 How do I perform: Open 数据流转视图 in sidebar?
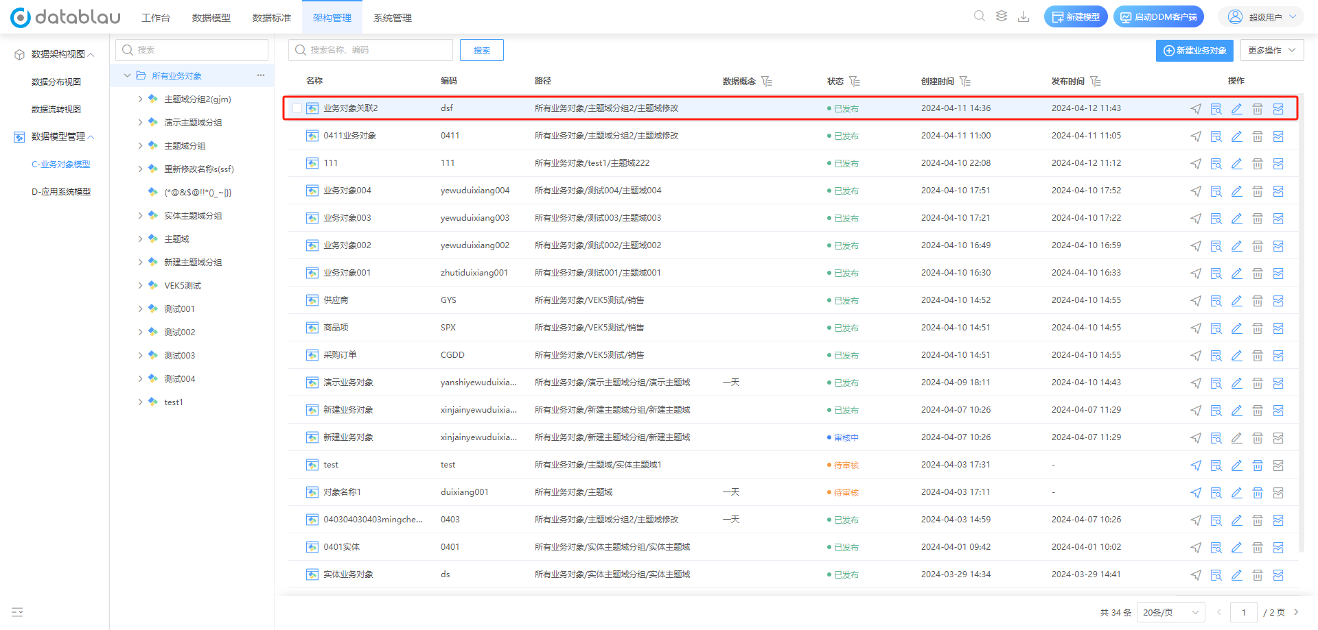click(x=56, y=110)
